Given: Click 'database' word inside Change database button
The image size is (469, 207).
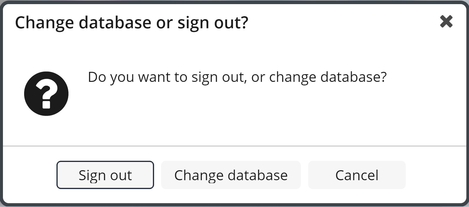Looking at the screenshot, I should (258, 175).
